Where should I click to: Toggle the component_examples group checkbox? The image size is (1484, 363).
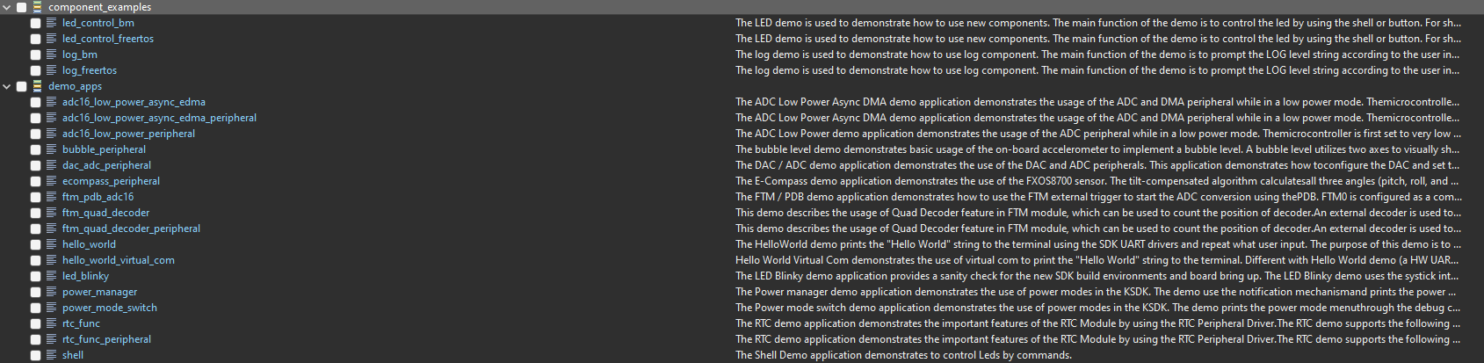point(22,7)
